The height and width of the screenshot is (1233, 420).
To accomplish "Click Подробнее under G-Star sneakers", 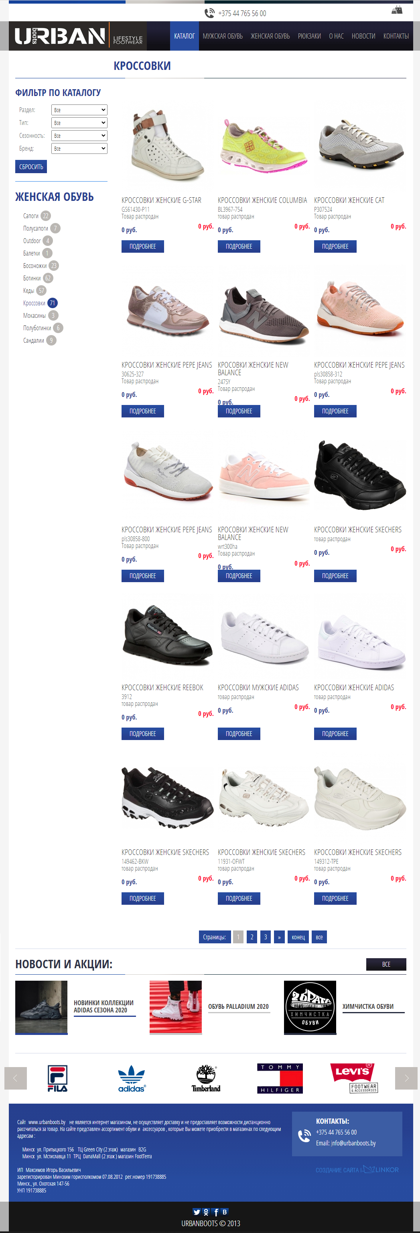I will pos(143,247).
